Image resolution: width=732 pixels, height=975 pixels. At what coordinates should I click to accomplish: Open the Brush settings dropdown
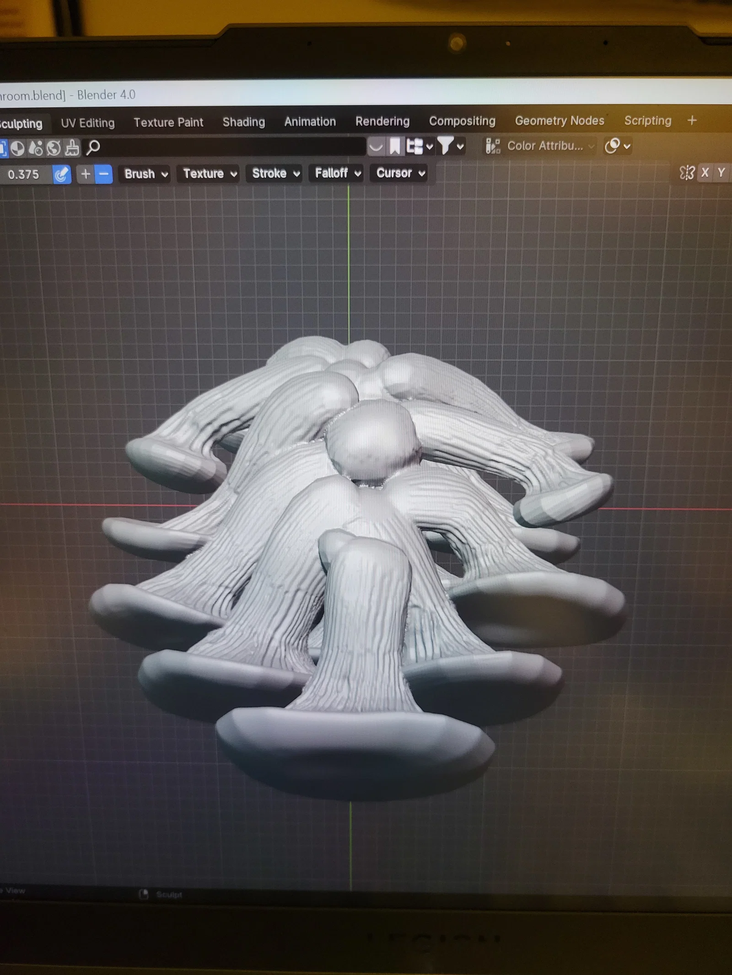pos(145,174)
